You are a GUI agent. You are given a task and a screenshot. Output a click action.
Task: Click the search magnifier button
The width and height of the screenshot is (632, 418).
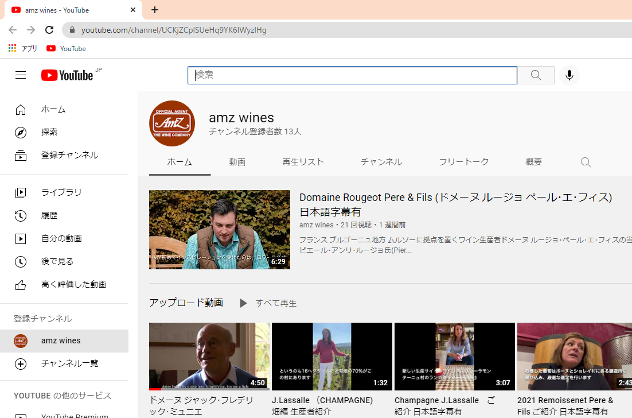point(536,75)
